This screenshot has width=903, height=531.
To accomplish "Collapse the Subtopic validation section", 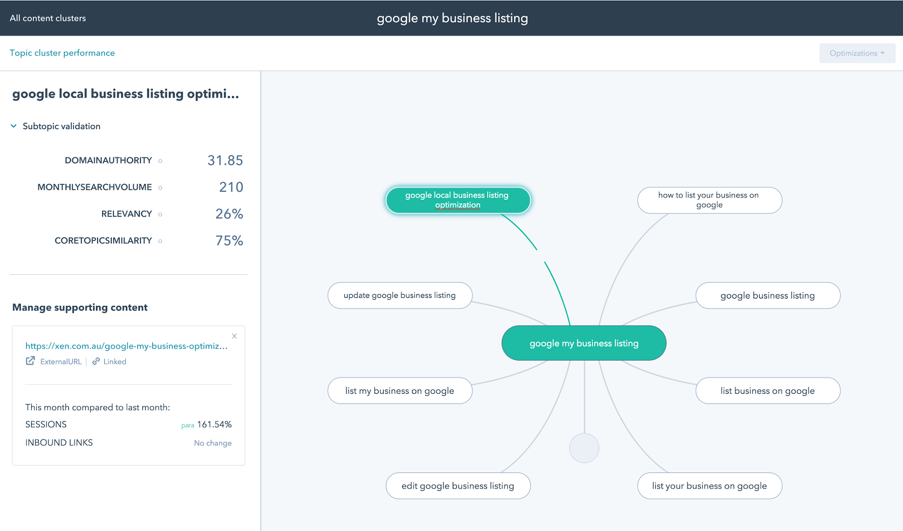I will (x=14, y=126).
